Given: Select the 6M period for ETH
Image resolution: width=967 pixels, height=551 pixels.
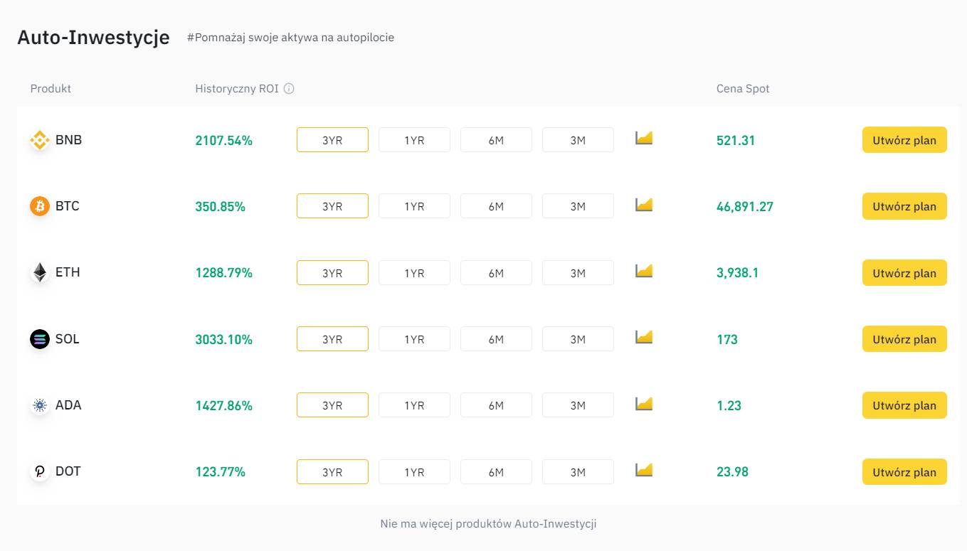Looking at the screenshot, I should [x=496, y=273].
